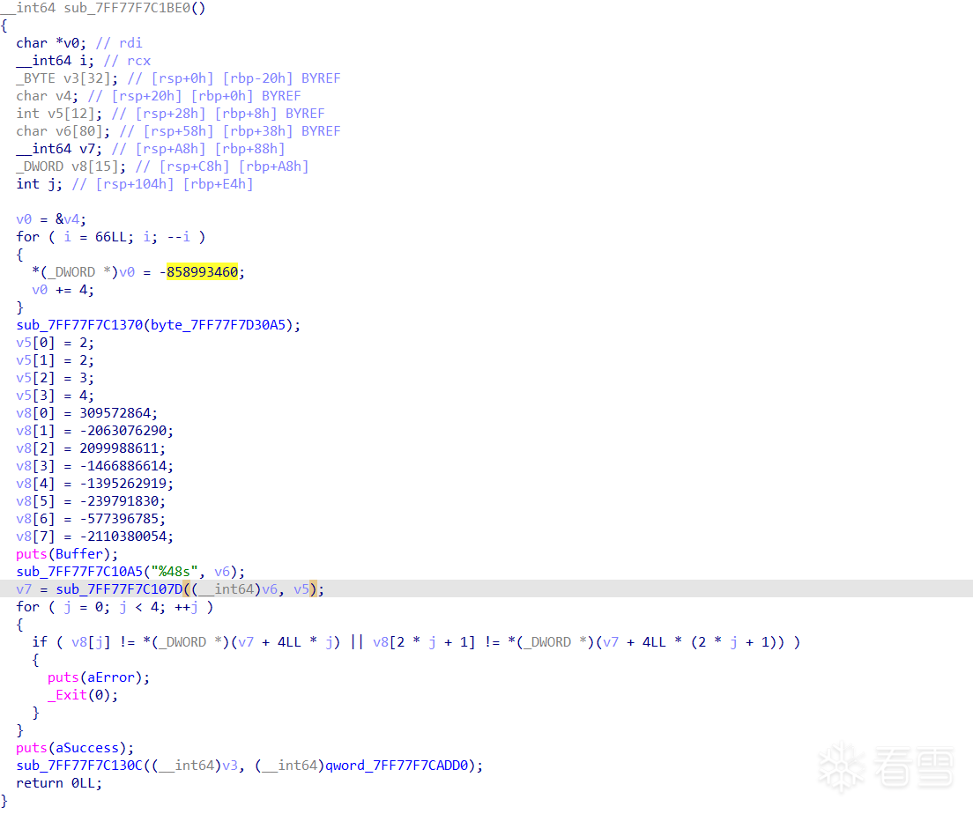Jump to the sub_7FF77F7C107D function
The height and width of the screenshot is (814, 973).
tap(119, 588)
